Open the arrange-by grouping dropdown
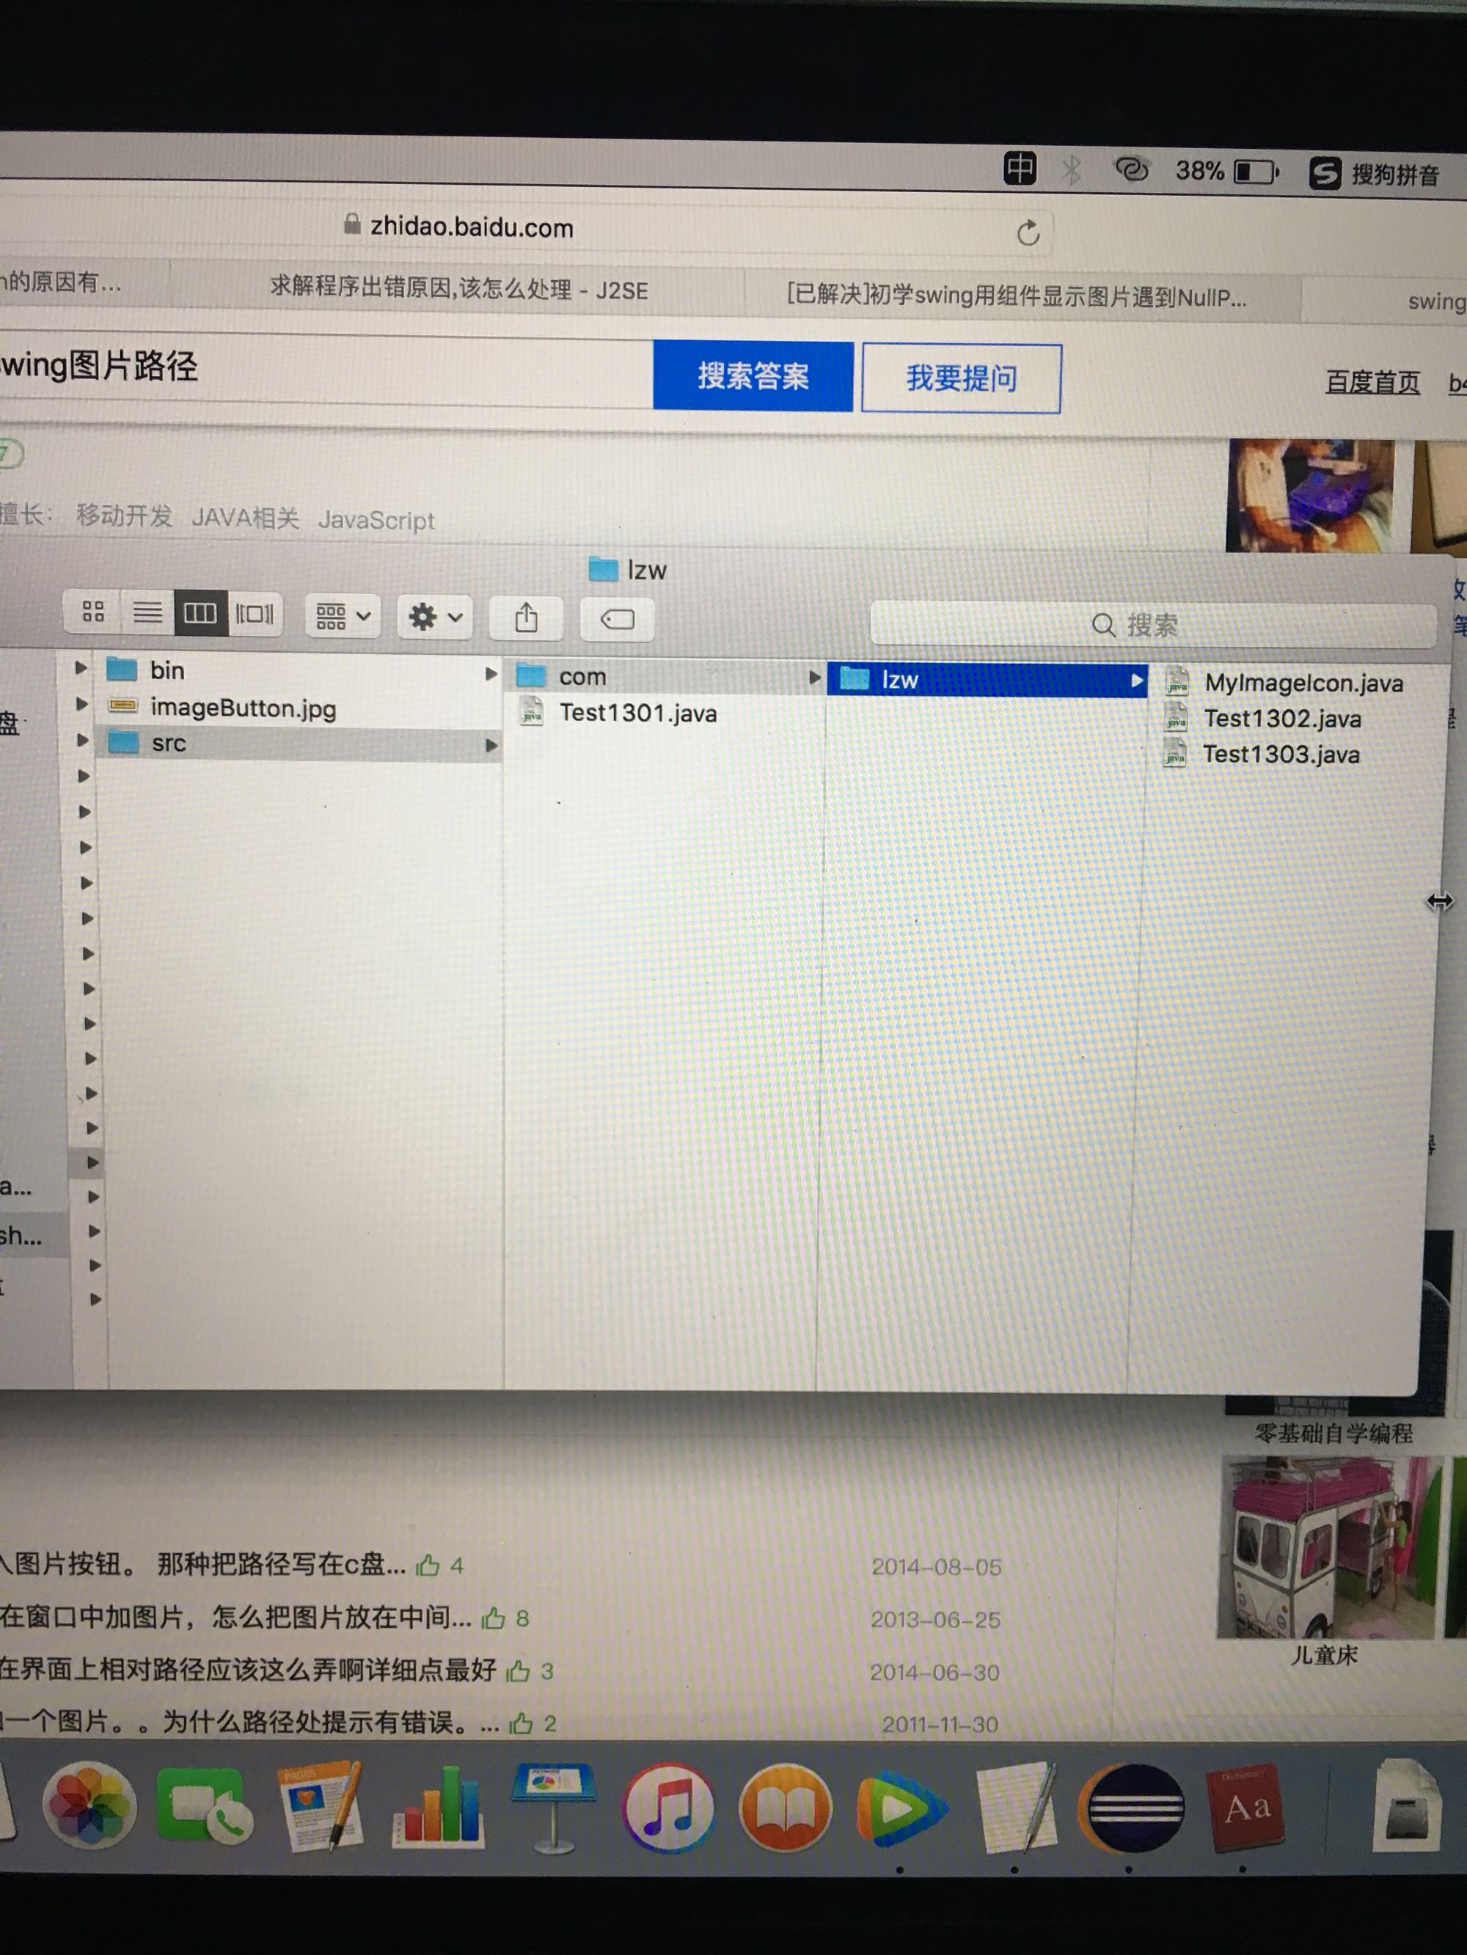The height and width of the screenshot is (1955, 1467). [343, 615]
